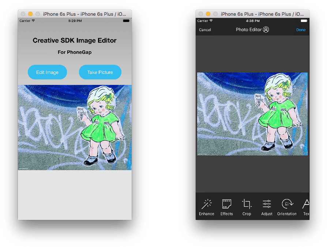Click the right simulator window title bar text

[262, 14]
